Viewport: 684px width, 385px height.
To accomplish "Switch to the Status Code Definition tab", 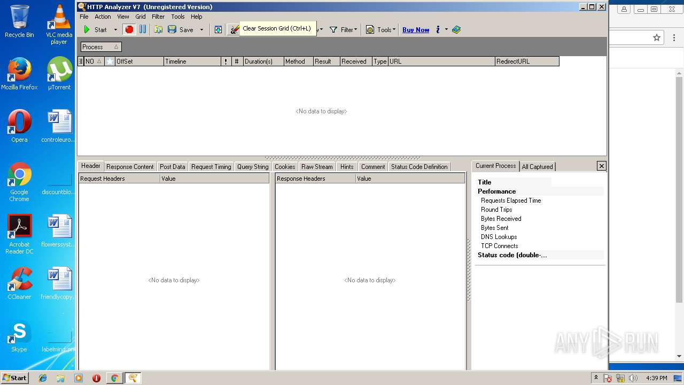I will tap(419, 167).
